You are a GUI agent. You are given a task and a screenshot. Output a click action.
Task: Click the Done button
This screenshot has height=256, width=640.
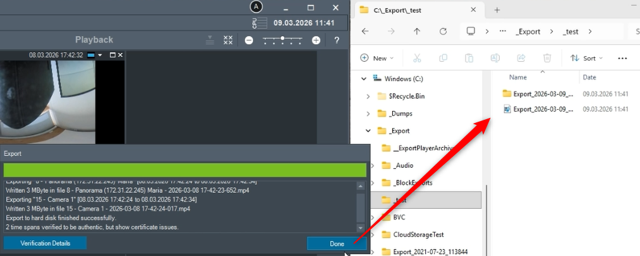pos(337,244)
